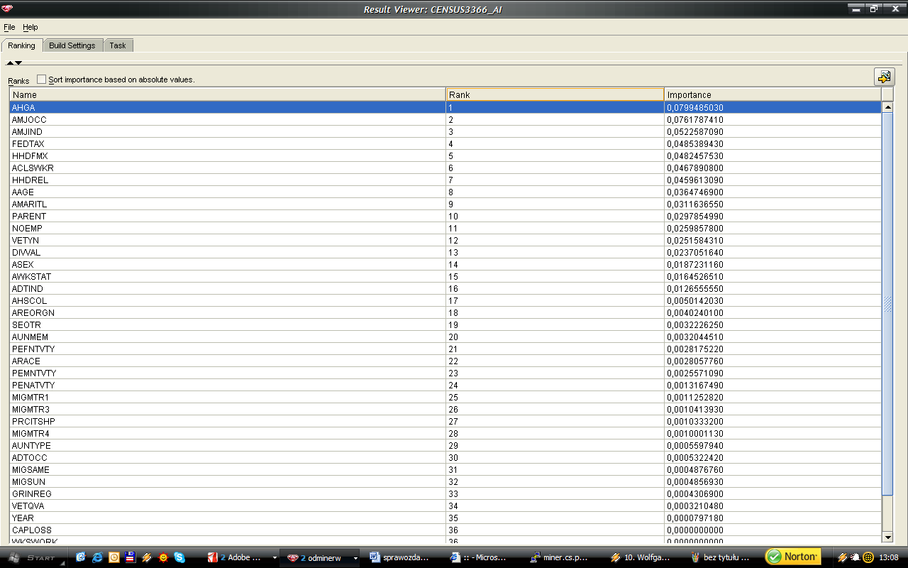Switch to the Build Settings tab
The image size is (908, 568).
pyautogui.click(x=72, y=45)
